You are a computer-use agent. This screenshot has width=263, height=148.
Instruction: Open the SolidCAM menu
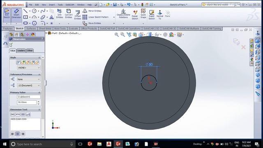tap(70, 5)
